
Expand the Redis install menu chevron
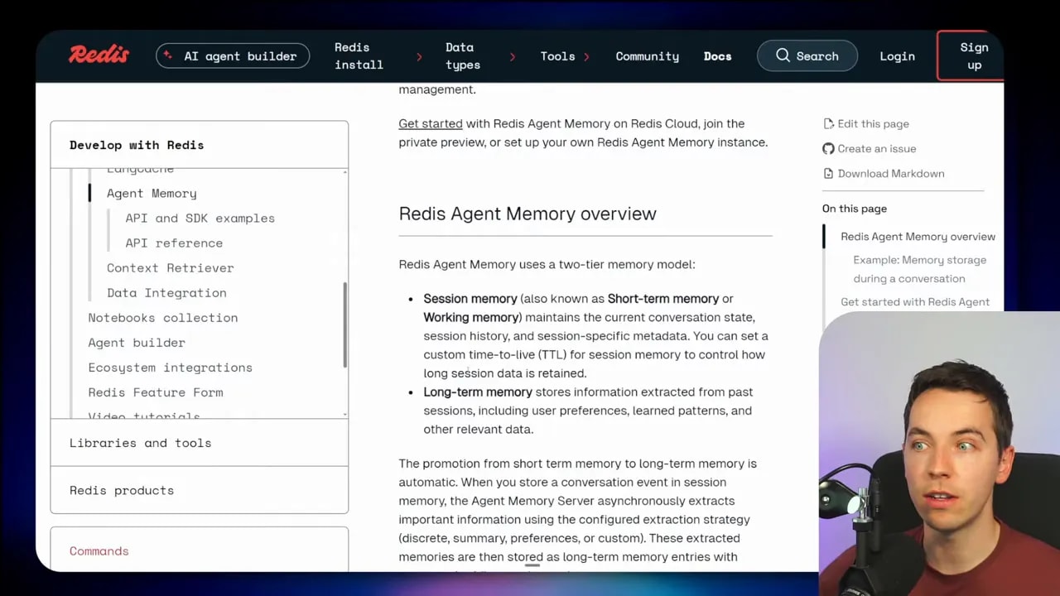click(x=419, y=56)
